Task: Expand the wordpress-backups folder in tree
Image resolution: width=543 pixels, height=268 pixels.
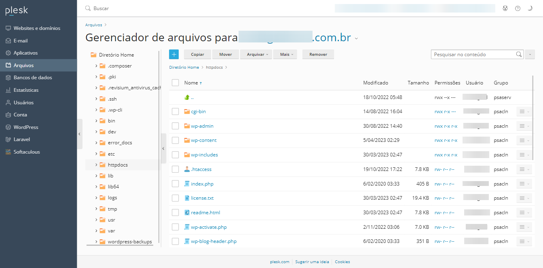Action: (96, 242)
